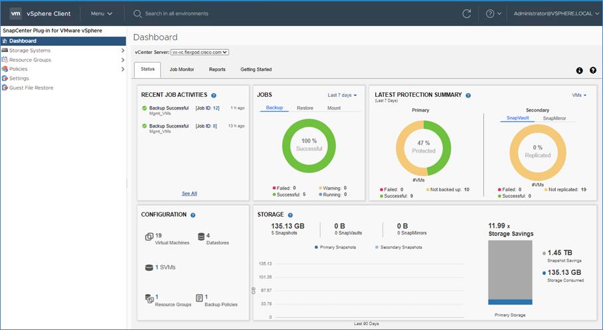Expand the Policies chevron
This screenshot has width=603, height=330.
point(123,69)
